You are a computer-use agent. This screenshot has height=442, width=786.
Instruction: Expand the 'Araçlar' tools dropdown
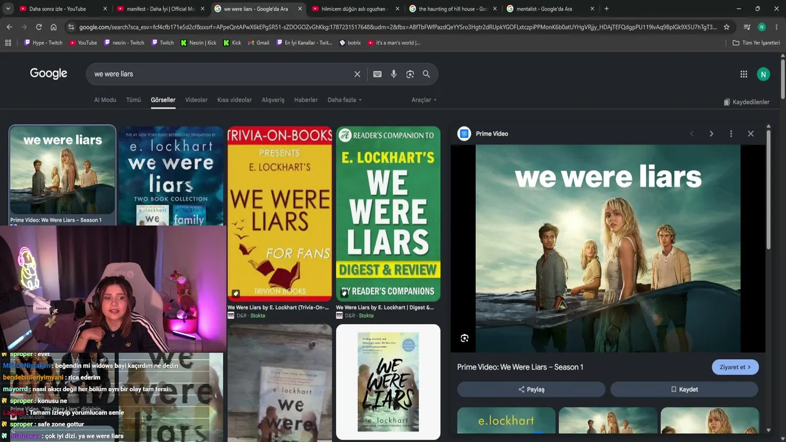(424, 100)
